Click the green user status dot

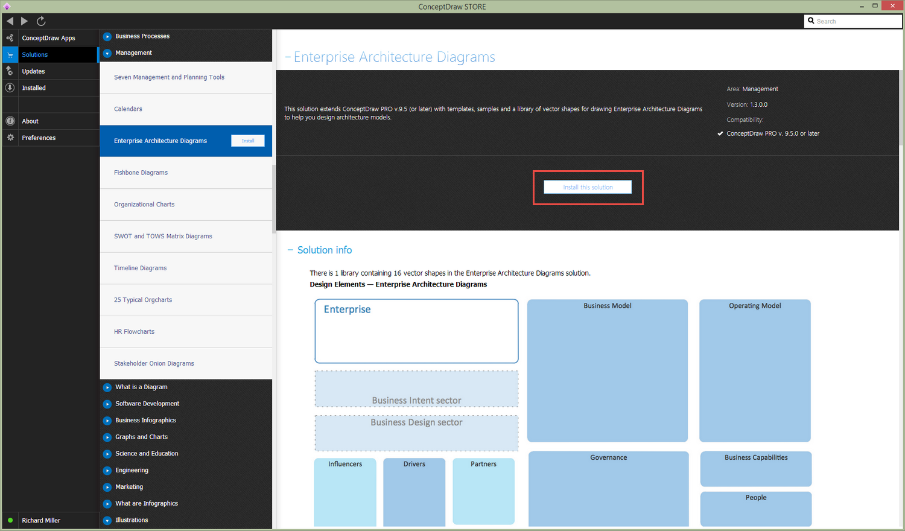[x=10, y=520]
